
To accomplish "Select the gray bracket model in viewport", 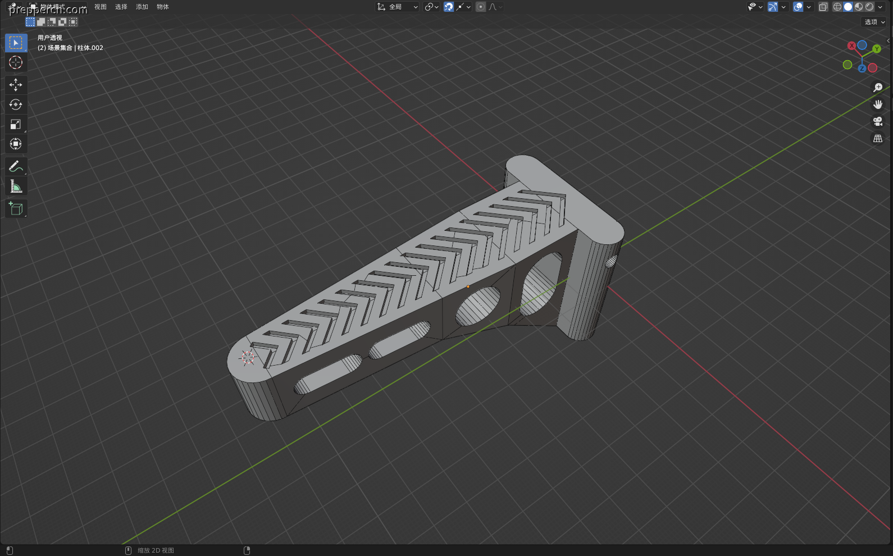I will (x=427, y=286).
